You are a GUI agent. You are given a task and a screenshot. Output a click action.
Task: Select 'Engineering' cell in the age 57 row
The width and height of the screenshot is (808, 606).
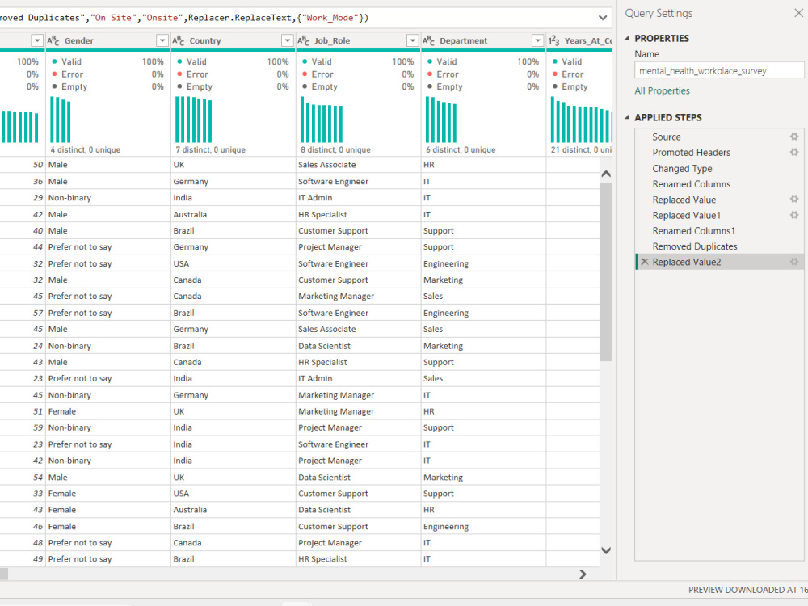[483, 313]
